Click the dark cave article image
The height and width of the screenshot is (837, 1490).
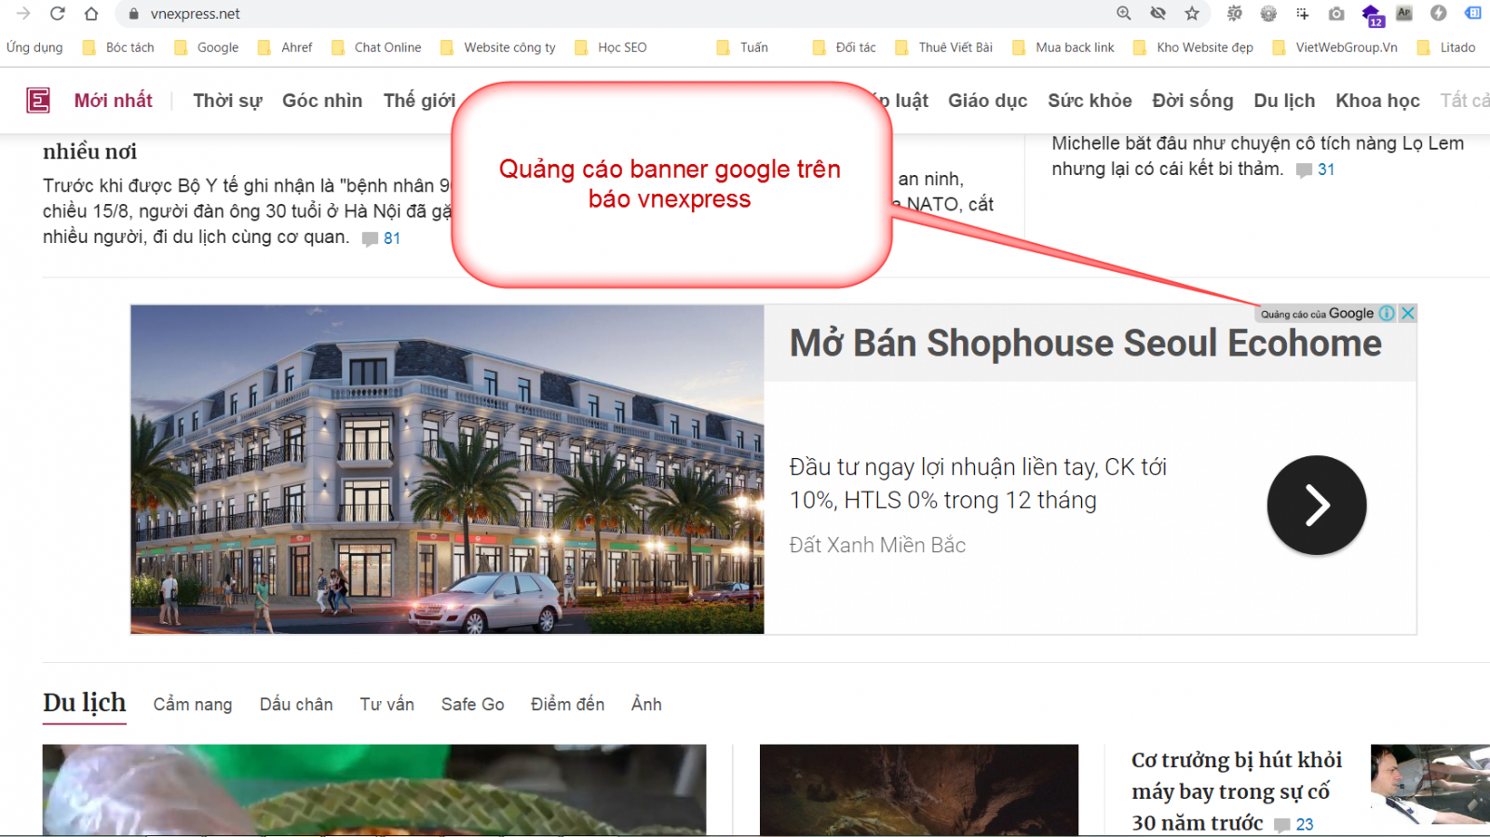(x=919, y=790)
